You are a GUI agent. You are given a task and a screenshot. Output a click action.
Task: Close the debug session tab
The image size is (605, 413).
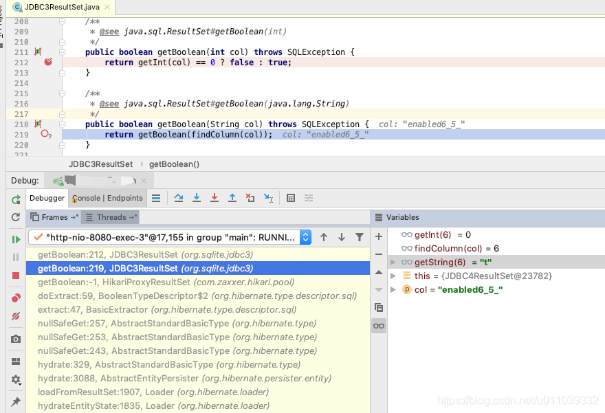(x=144, y=181)
